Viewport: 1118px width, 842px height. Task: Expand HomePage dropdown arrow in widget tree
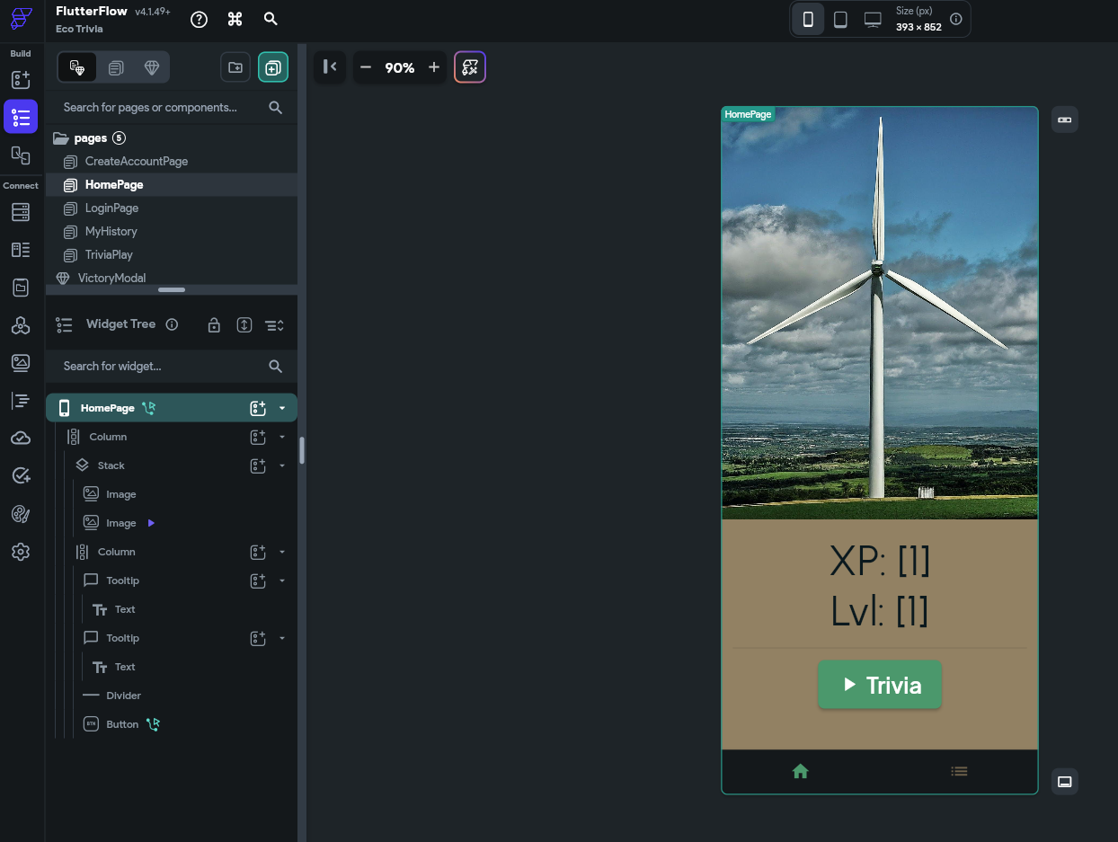click(282, 408)
